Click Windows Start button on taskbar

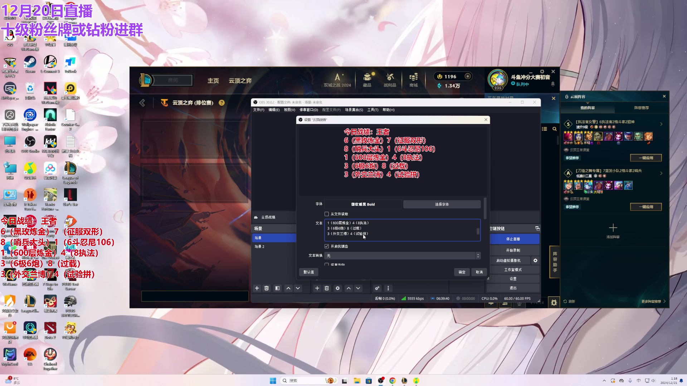click(x=273, y=381)
